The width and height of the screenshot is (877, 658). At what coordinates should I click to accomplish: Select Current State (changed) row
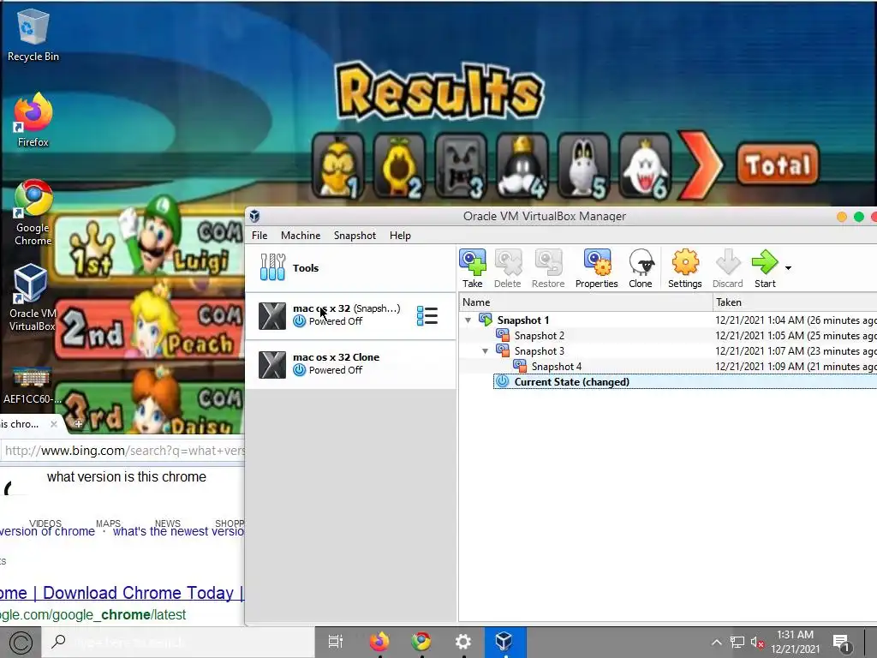[x=685, y=381]
